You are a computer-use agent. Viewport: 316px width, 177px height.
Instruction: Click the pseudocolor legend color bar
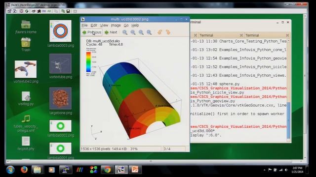click(88, 62)
